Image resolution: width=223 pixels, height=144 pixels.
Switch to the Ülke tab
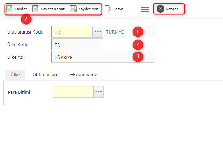15,75
